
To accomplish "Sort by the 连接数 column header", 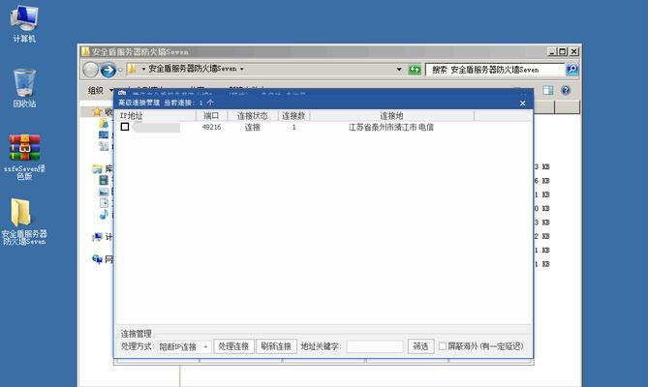I will pos(293,116).
